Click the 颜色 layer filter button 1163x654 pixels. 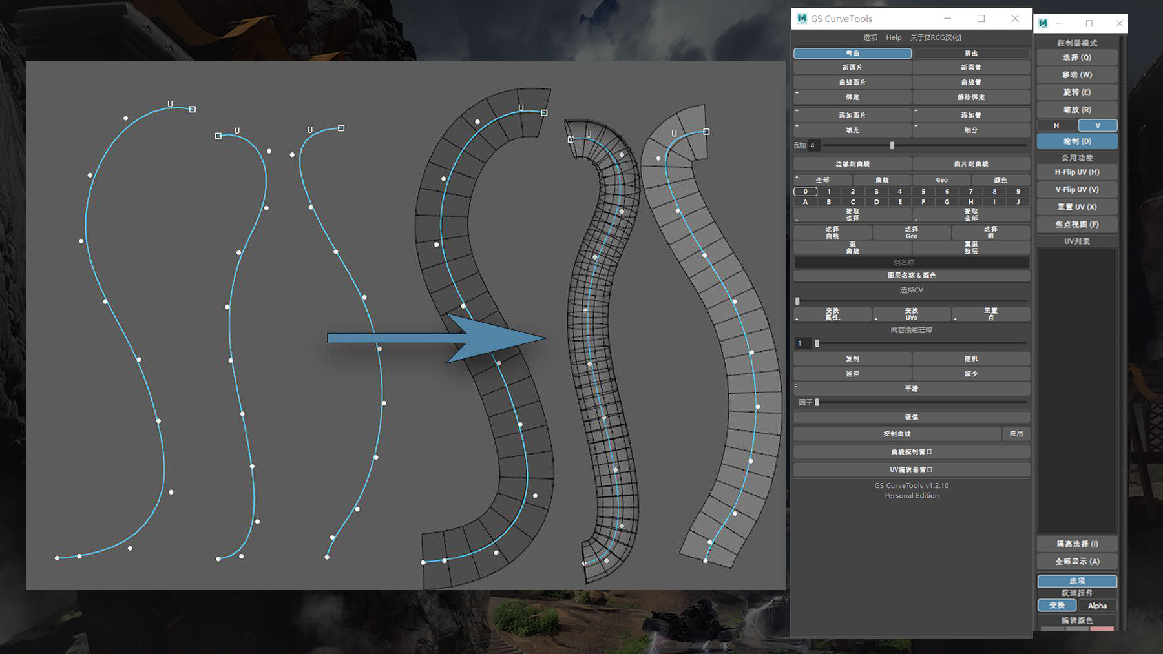click(1001, 180)
